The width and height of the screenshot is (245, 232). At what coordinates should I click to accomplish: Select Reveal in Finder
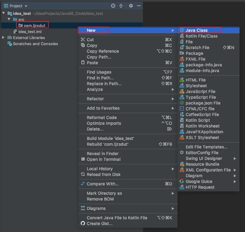point(128,154)
